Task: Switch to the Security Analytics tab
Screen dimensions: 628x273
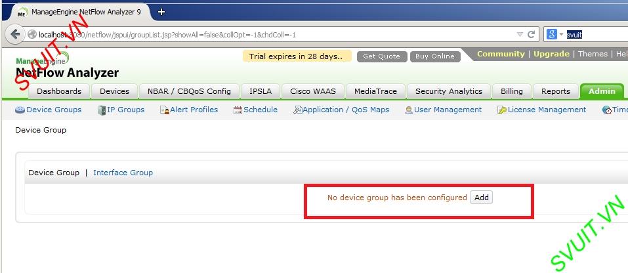Action: [x=449, y=91]
